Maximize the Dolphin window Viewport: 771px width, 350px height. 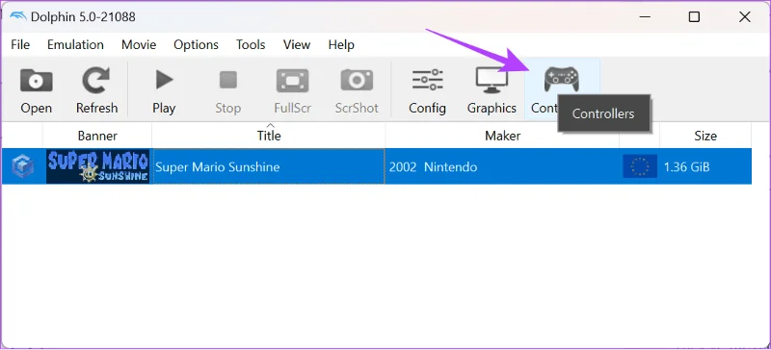coord(694,16)
